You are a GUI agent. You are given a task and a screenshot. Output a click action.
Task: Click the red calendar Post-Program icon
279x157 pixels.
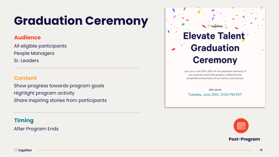point(241,126)
